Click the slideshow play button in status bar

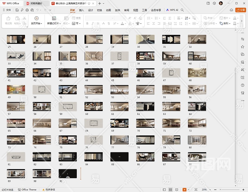tap(184, 190)
